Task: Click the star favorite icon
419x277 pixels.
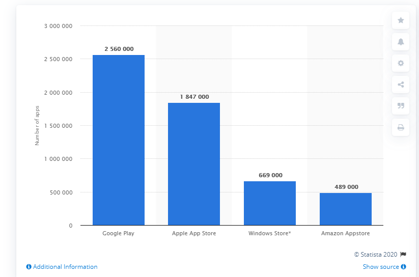Action: (401, 20)
